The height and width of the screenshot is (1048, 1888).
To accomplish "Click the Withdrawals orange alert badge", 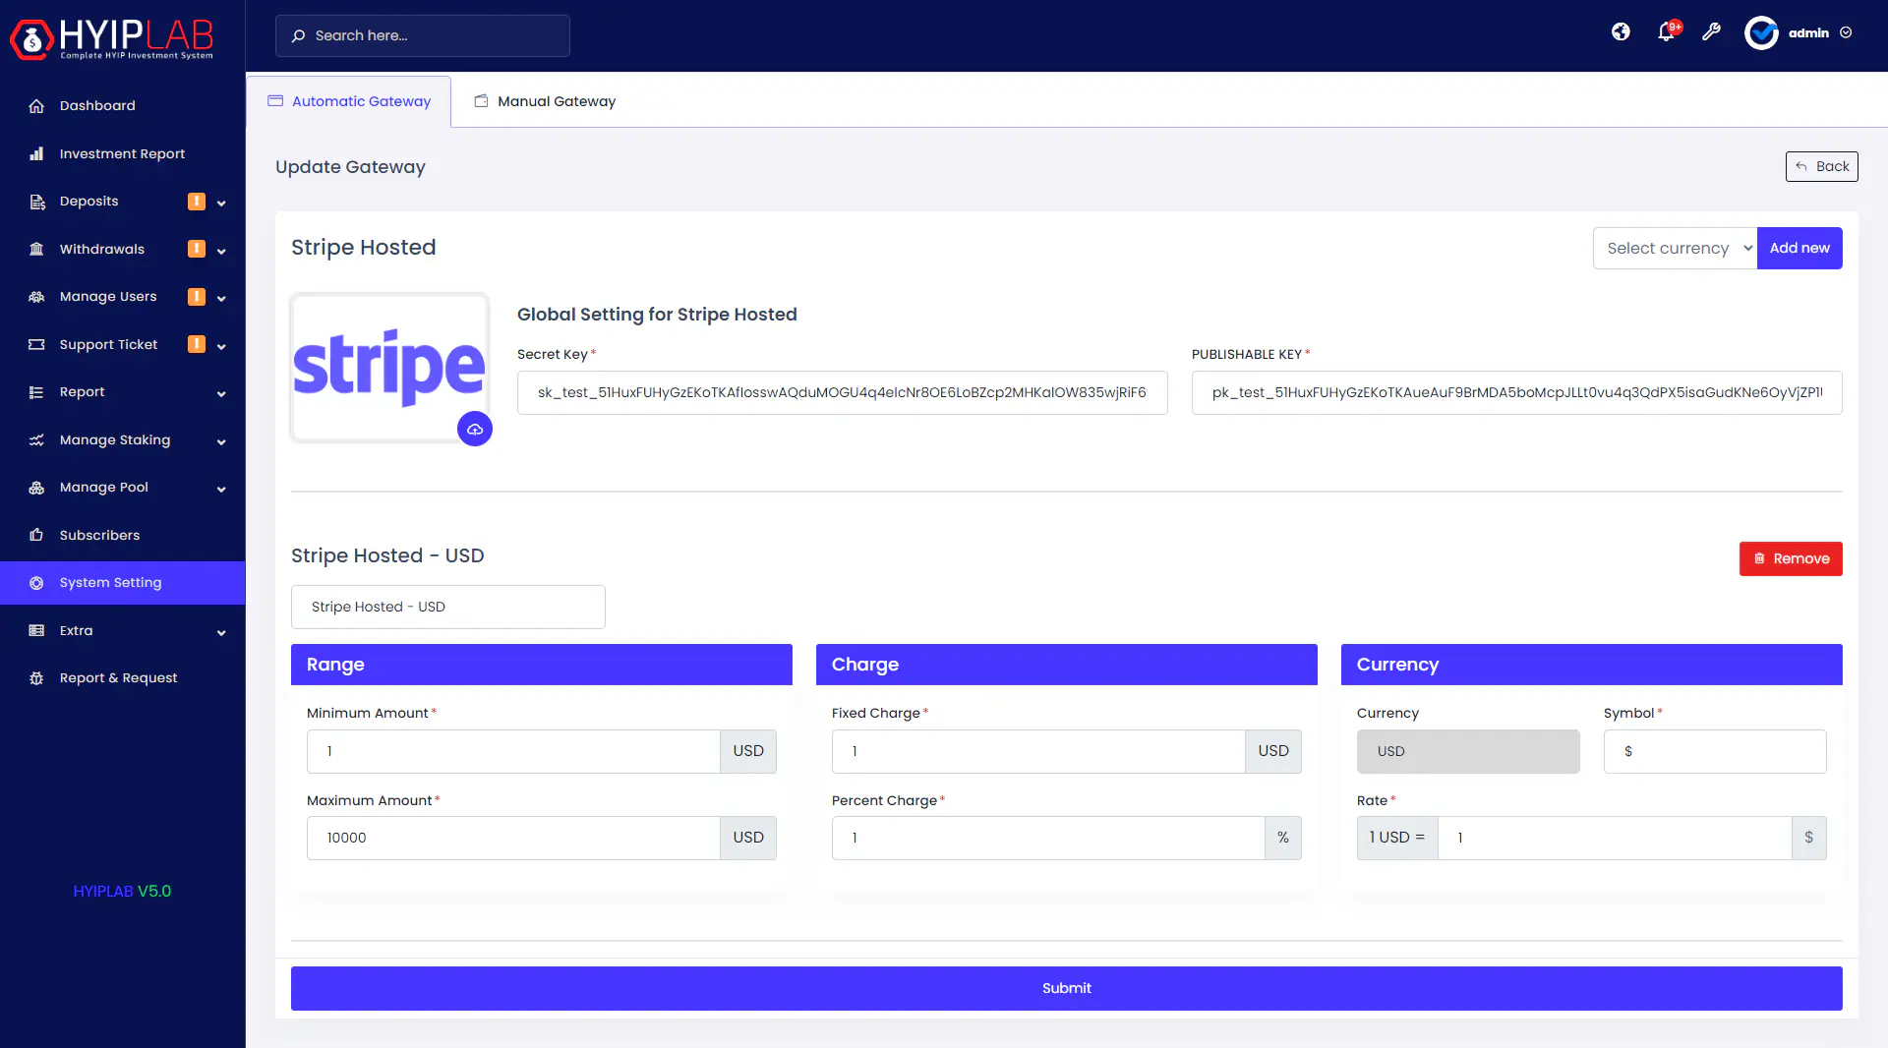I will click(x=197, y=249).
